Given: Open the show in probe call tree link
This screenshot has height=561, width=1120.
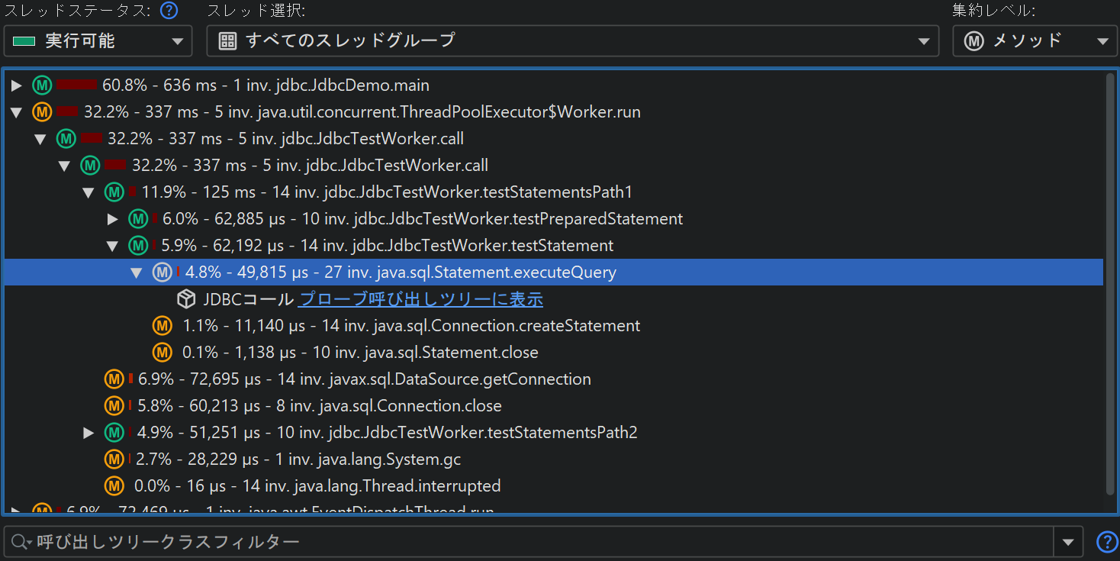Looking at the screenshot, I should click(420, 299).
